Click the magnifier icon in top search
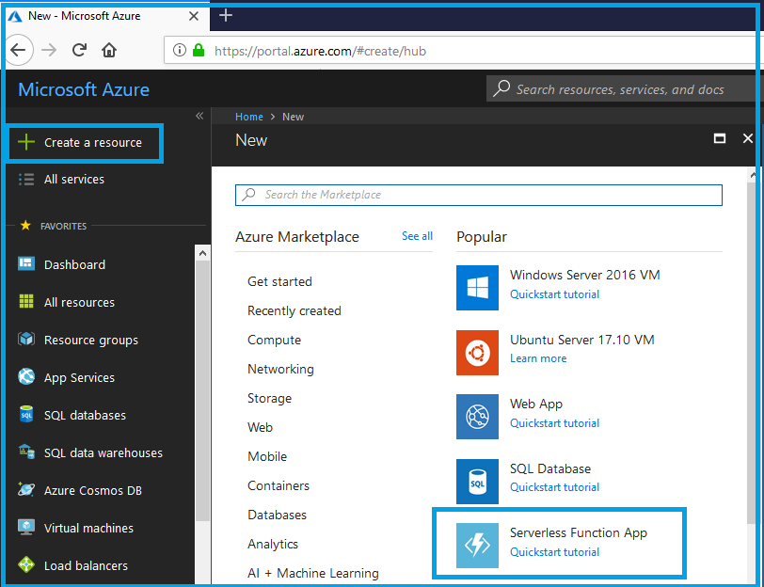The width and height of the screenshot is (764, 587). 501,88
